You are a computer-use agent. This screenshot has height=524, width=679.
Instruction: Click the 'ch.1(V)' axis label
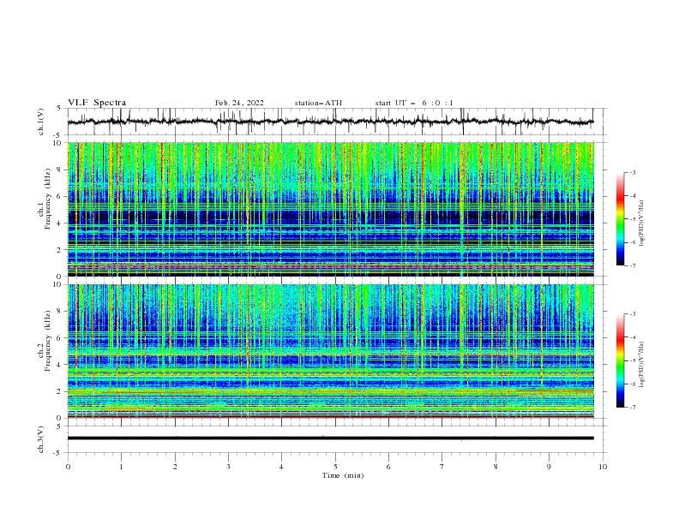(x=41, y=122)
